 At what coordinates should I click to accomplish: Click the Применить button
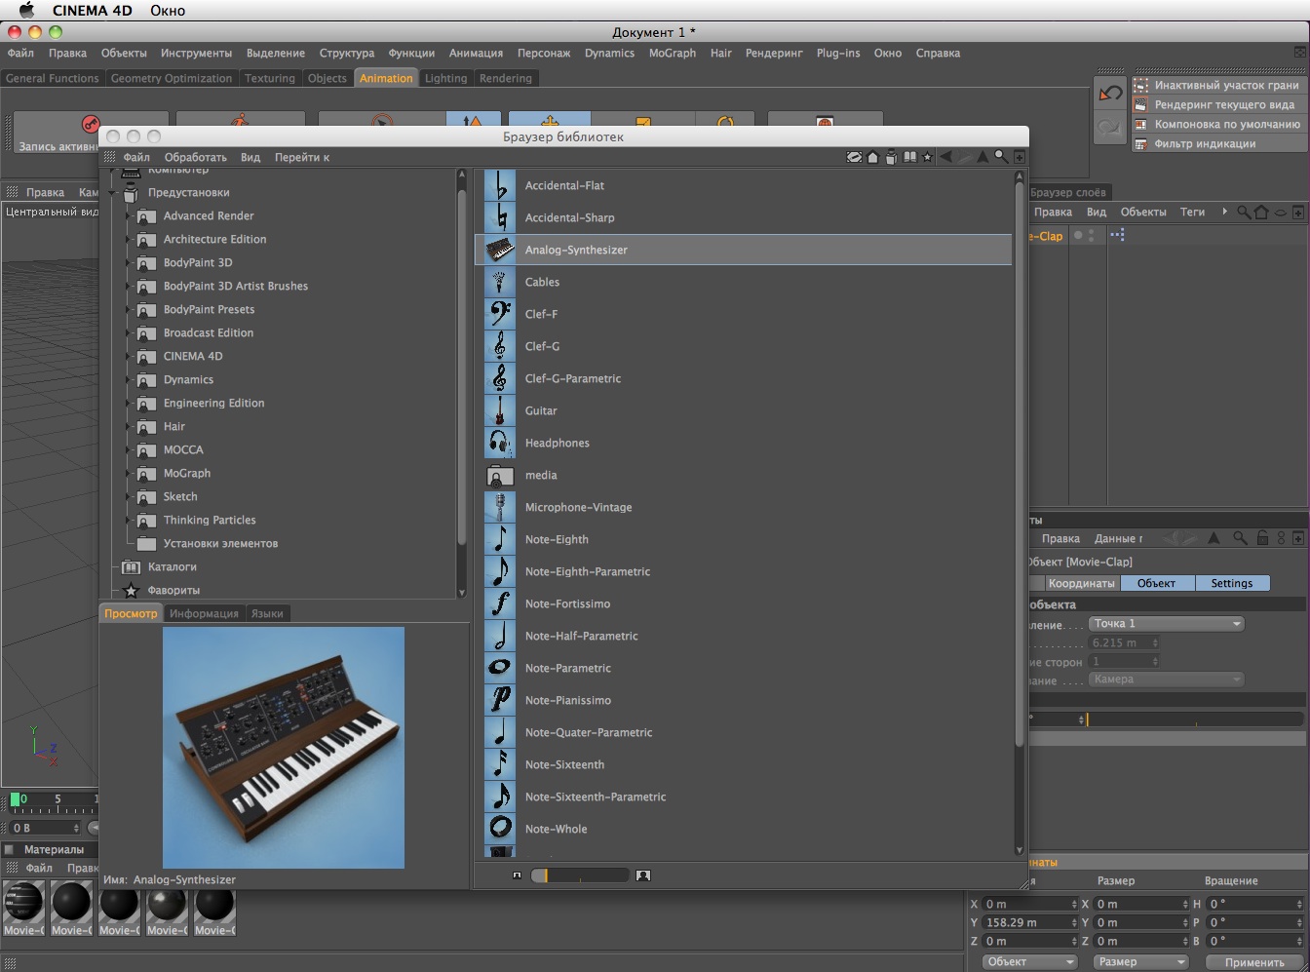tap(1253, 962)
